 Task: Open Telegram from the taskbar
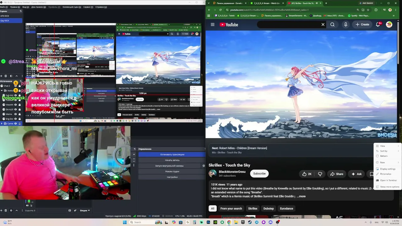257,222
